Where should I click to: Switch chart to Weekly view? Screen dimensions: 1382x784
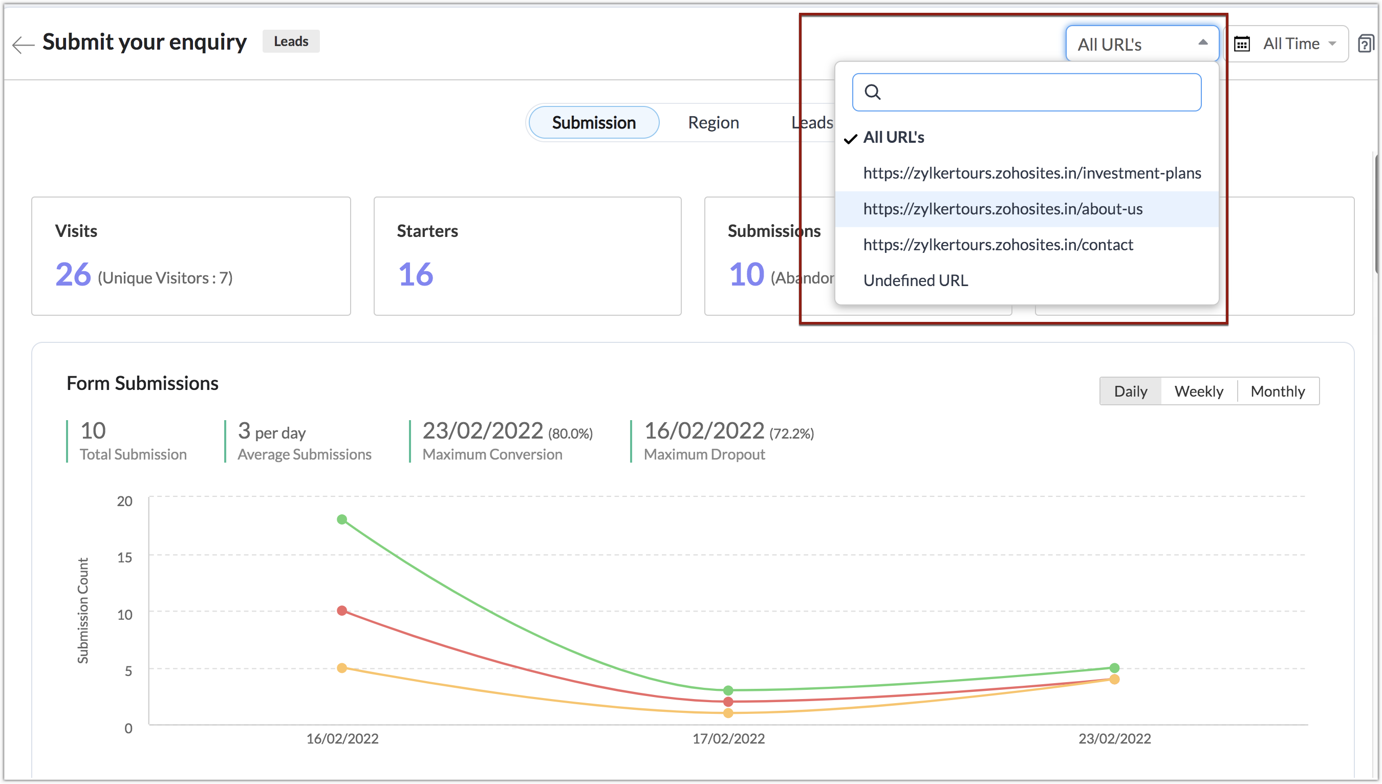coord(1198,391)
